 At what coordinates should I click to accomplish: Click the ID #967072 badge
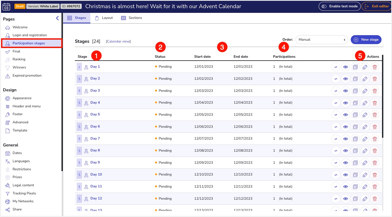(x=71, y=6)
